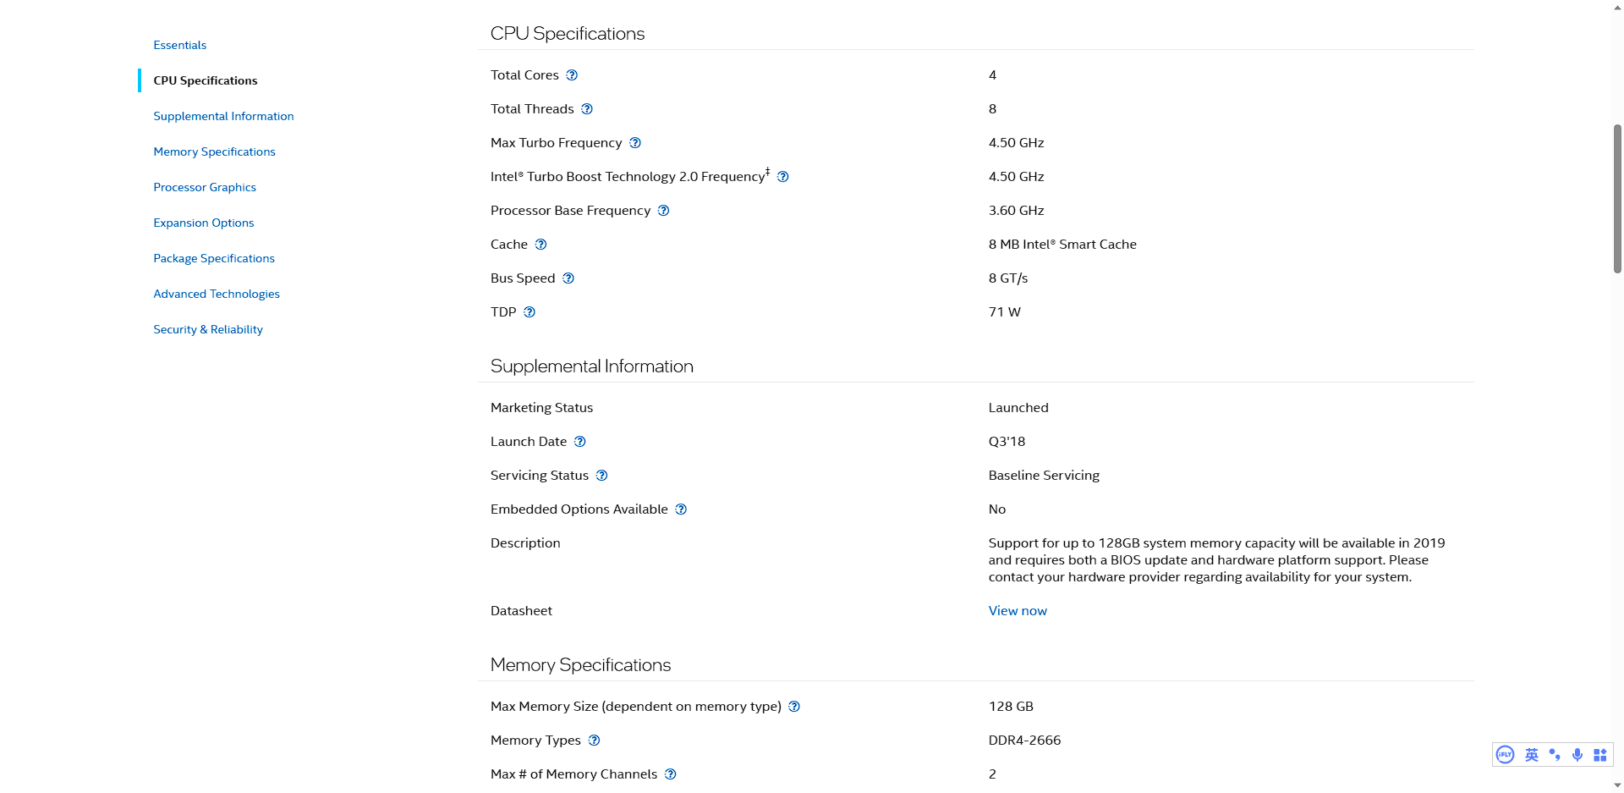Open the Total Threads help tooltip icon
1624x793 pixels.
pos(587,109)
